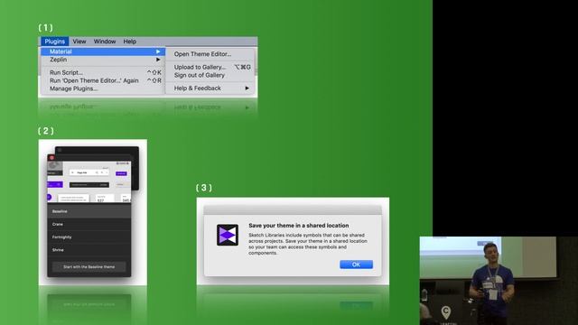Close the theme picker with red button
The height and width of the screenshot is (325, 578).
click(51, 158)
